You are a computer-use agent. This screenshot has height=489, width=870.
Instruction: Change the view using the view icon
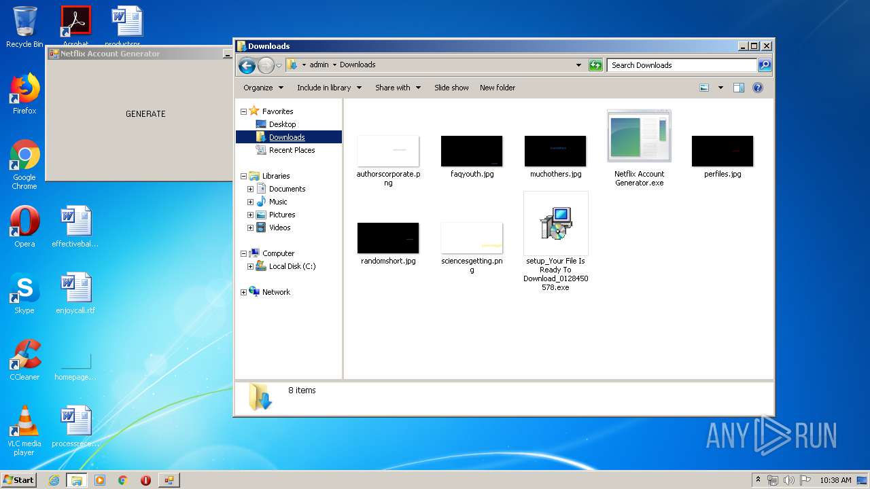pyautogui.click(x=704, y=88)
